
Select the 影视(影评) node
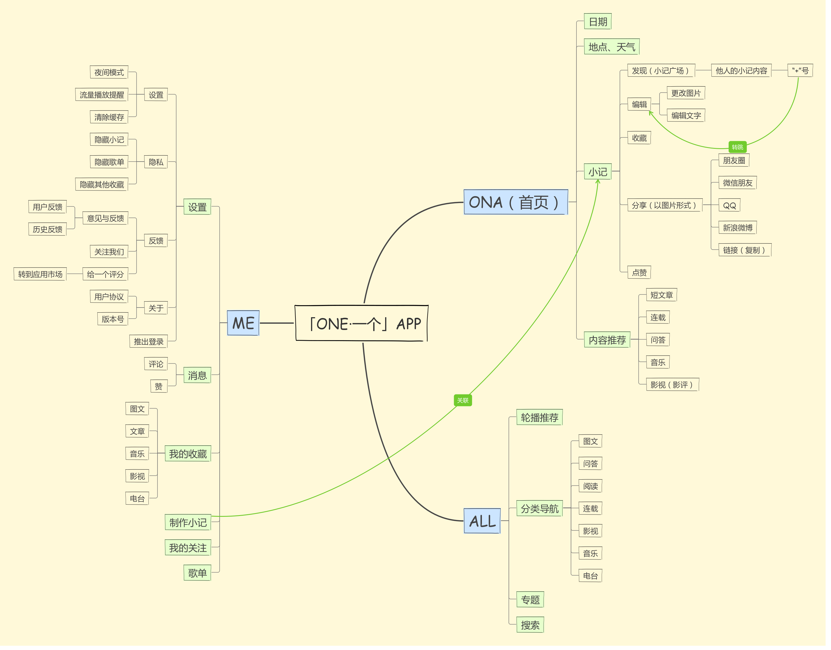[x=677, y=386]
